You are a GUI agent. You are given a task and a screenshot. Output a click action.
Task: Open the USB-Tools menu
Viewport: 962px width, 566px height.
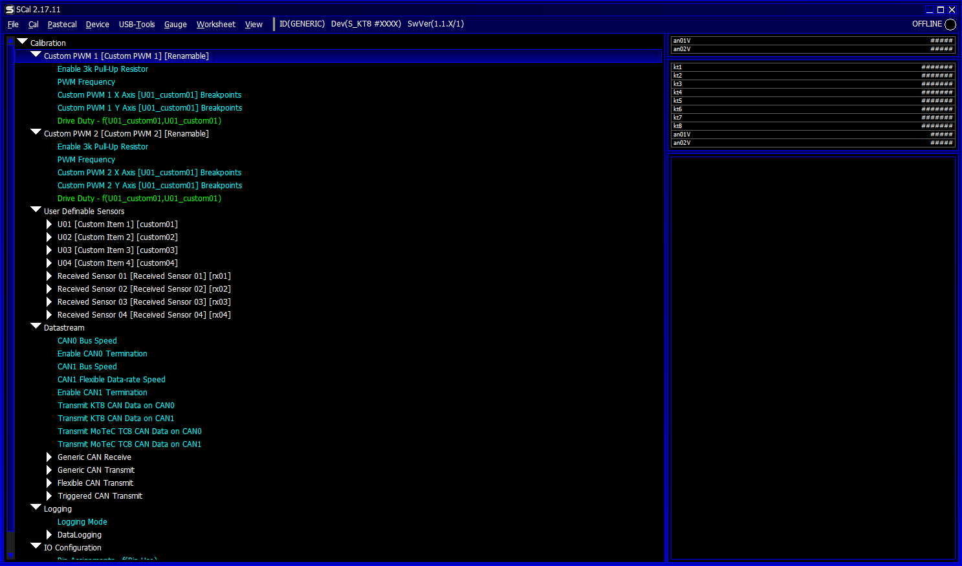coord(137,25)
